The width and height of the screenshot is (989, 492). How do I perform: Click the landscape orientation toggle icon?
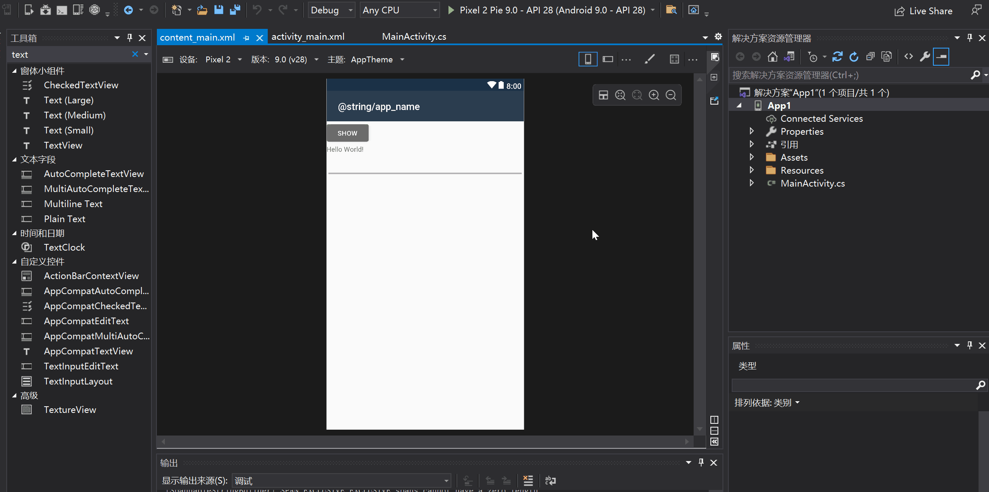pyautogui.click(x=607, y=59)
